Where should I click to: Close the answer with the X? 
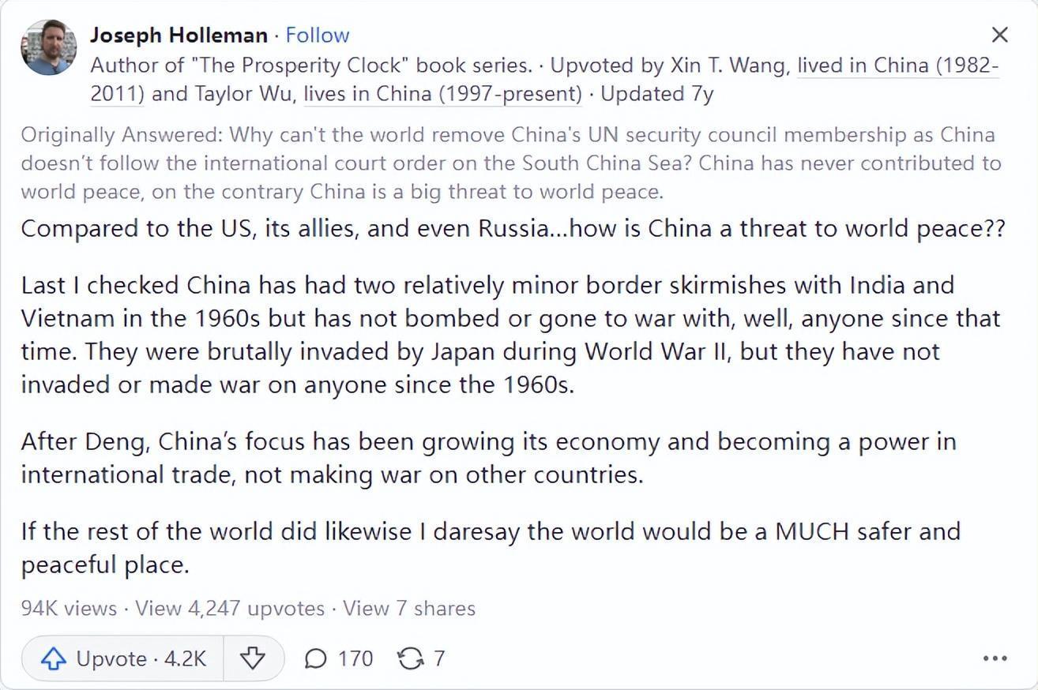click(999, 35)
